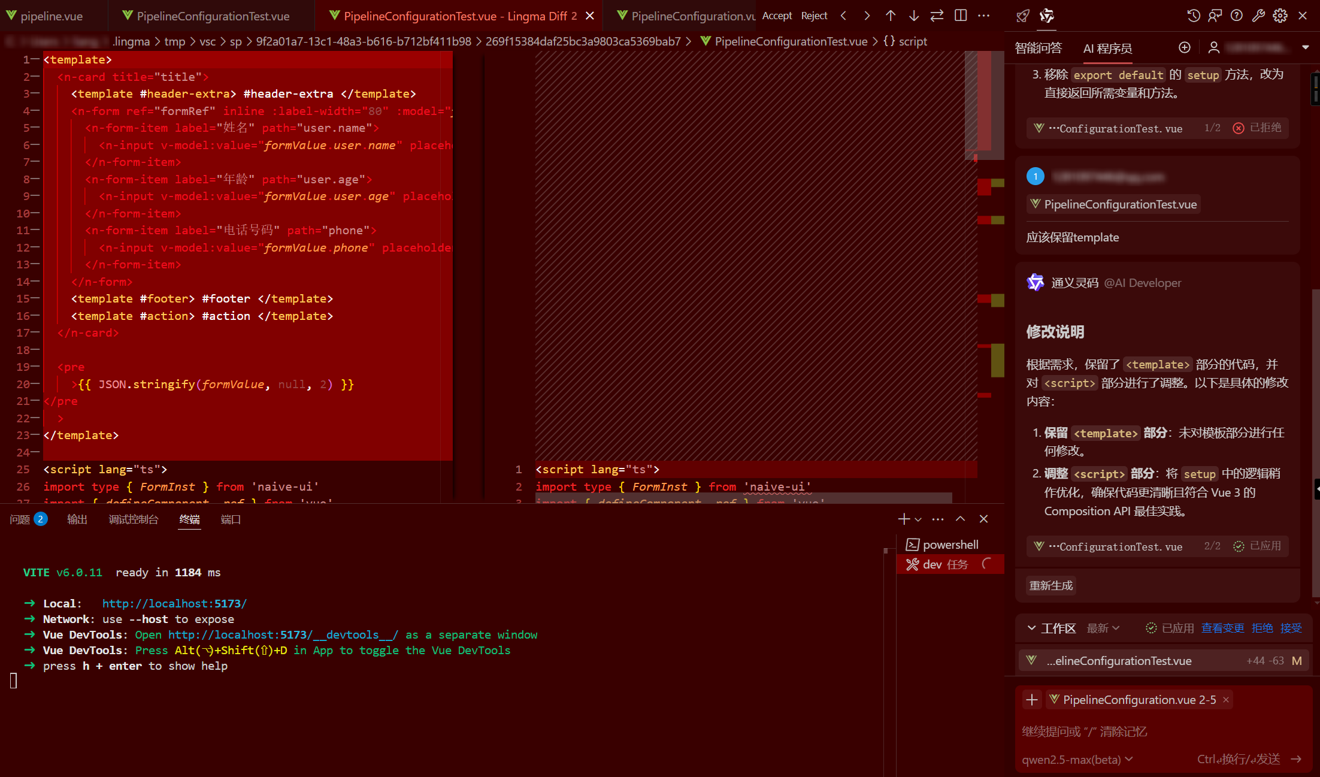1320x777 pixels.
Task: Click the swap sides arrows icon
Action: pyautogui.click(x=937, y=16)
